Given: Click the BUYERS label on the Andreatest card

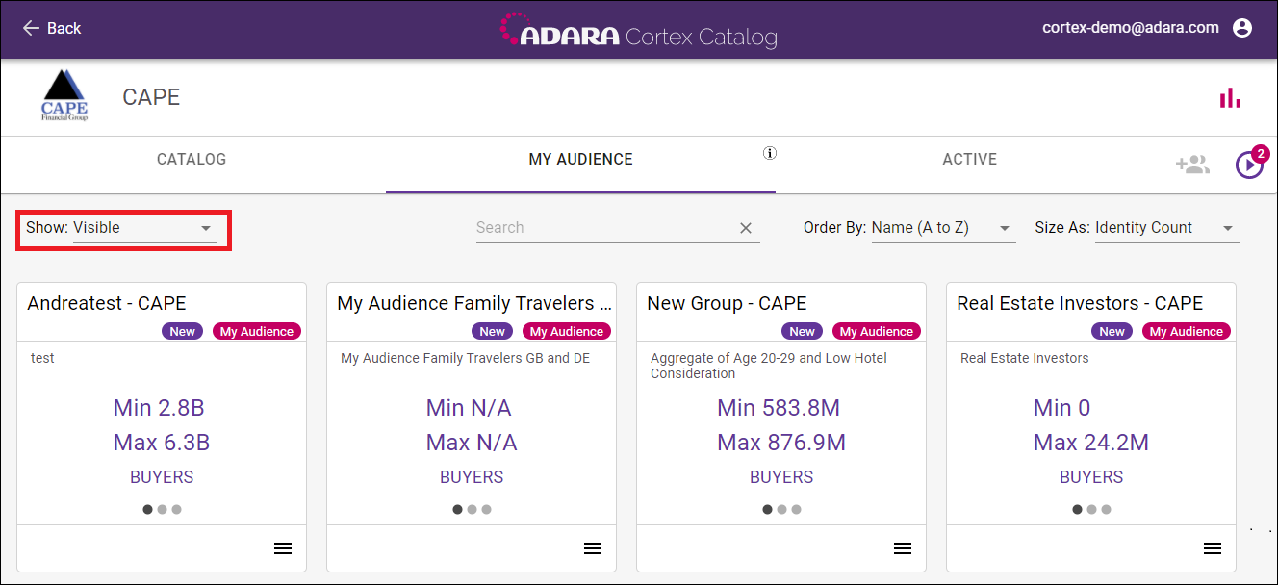Looking at the screenshot, I should pos(162,477).
